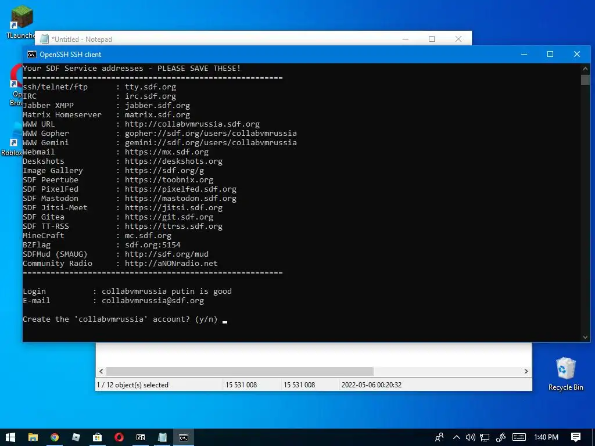Viewport: 595px width, 446px height.
Task: Click the OpenSSH window's title bar icon
Action: 32,55
